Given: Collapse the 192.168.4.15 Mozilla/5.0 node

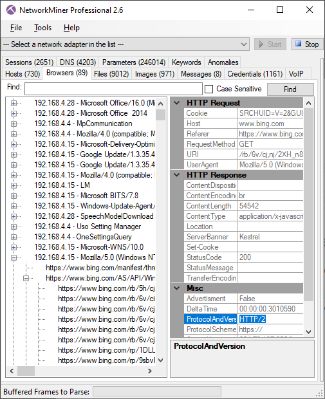Looking at the screenshot, I should click(14, 258).
